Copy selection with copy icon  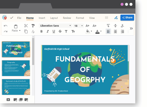[26, 32]
